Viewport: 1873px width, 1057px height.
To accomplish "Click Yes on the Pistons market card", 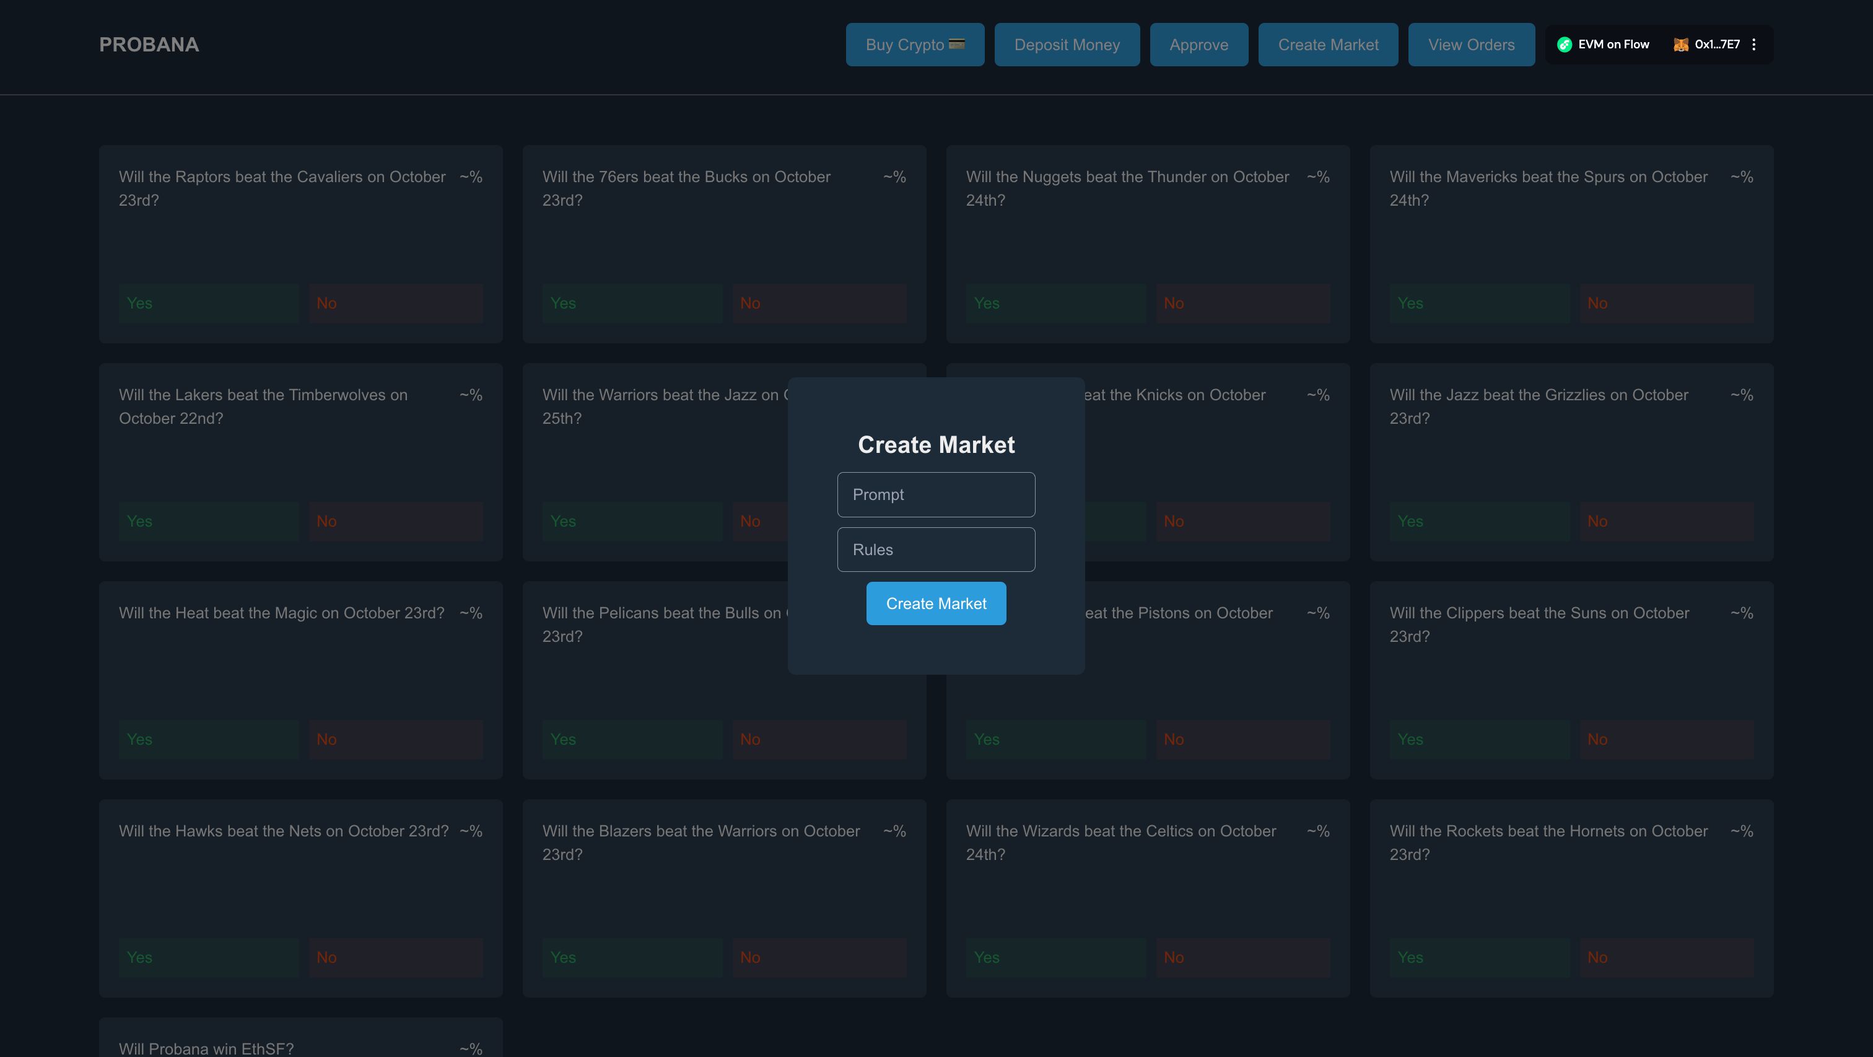I will pos(1056,740).
